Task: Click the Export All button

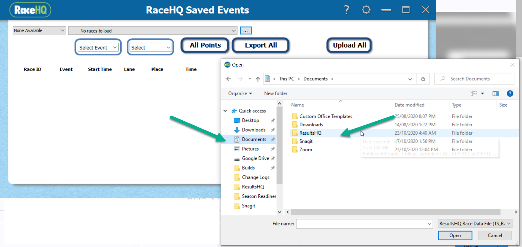Action: pos(261,45)
